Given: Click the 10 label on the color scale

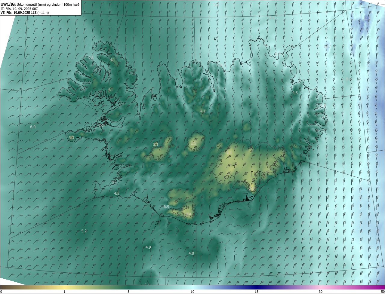Looking at the screenshot, I should (x=192, y=292).
